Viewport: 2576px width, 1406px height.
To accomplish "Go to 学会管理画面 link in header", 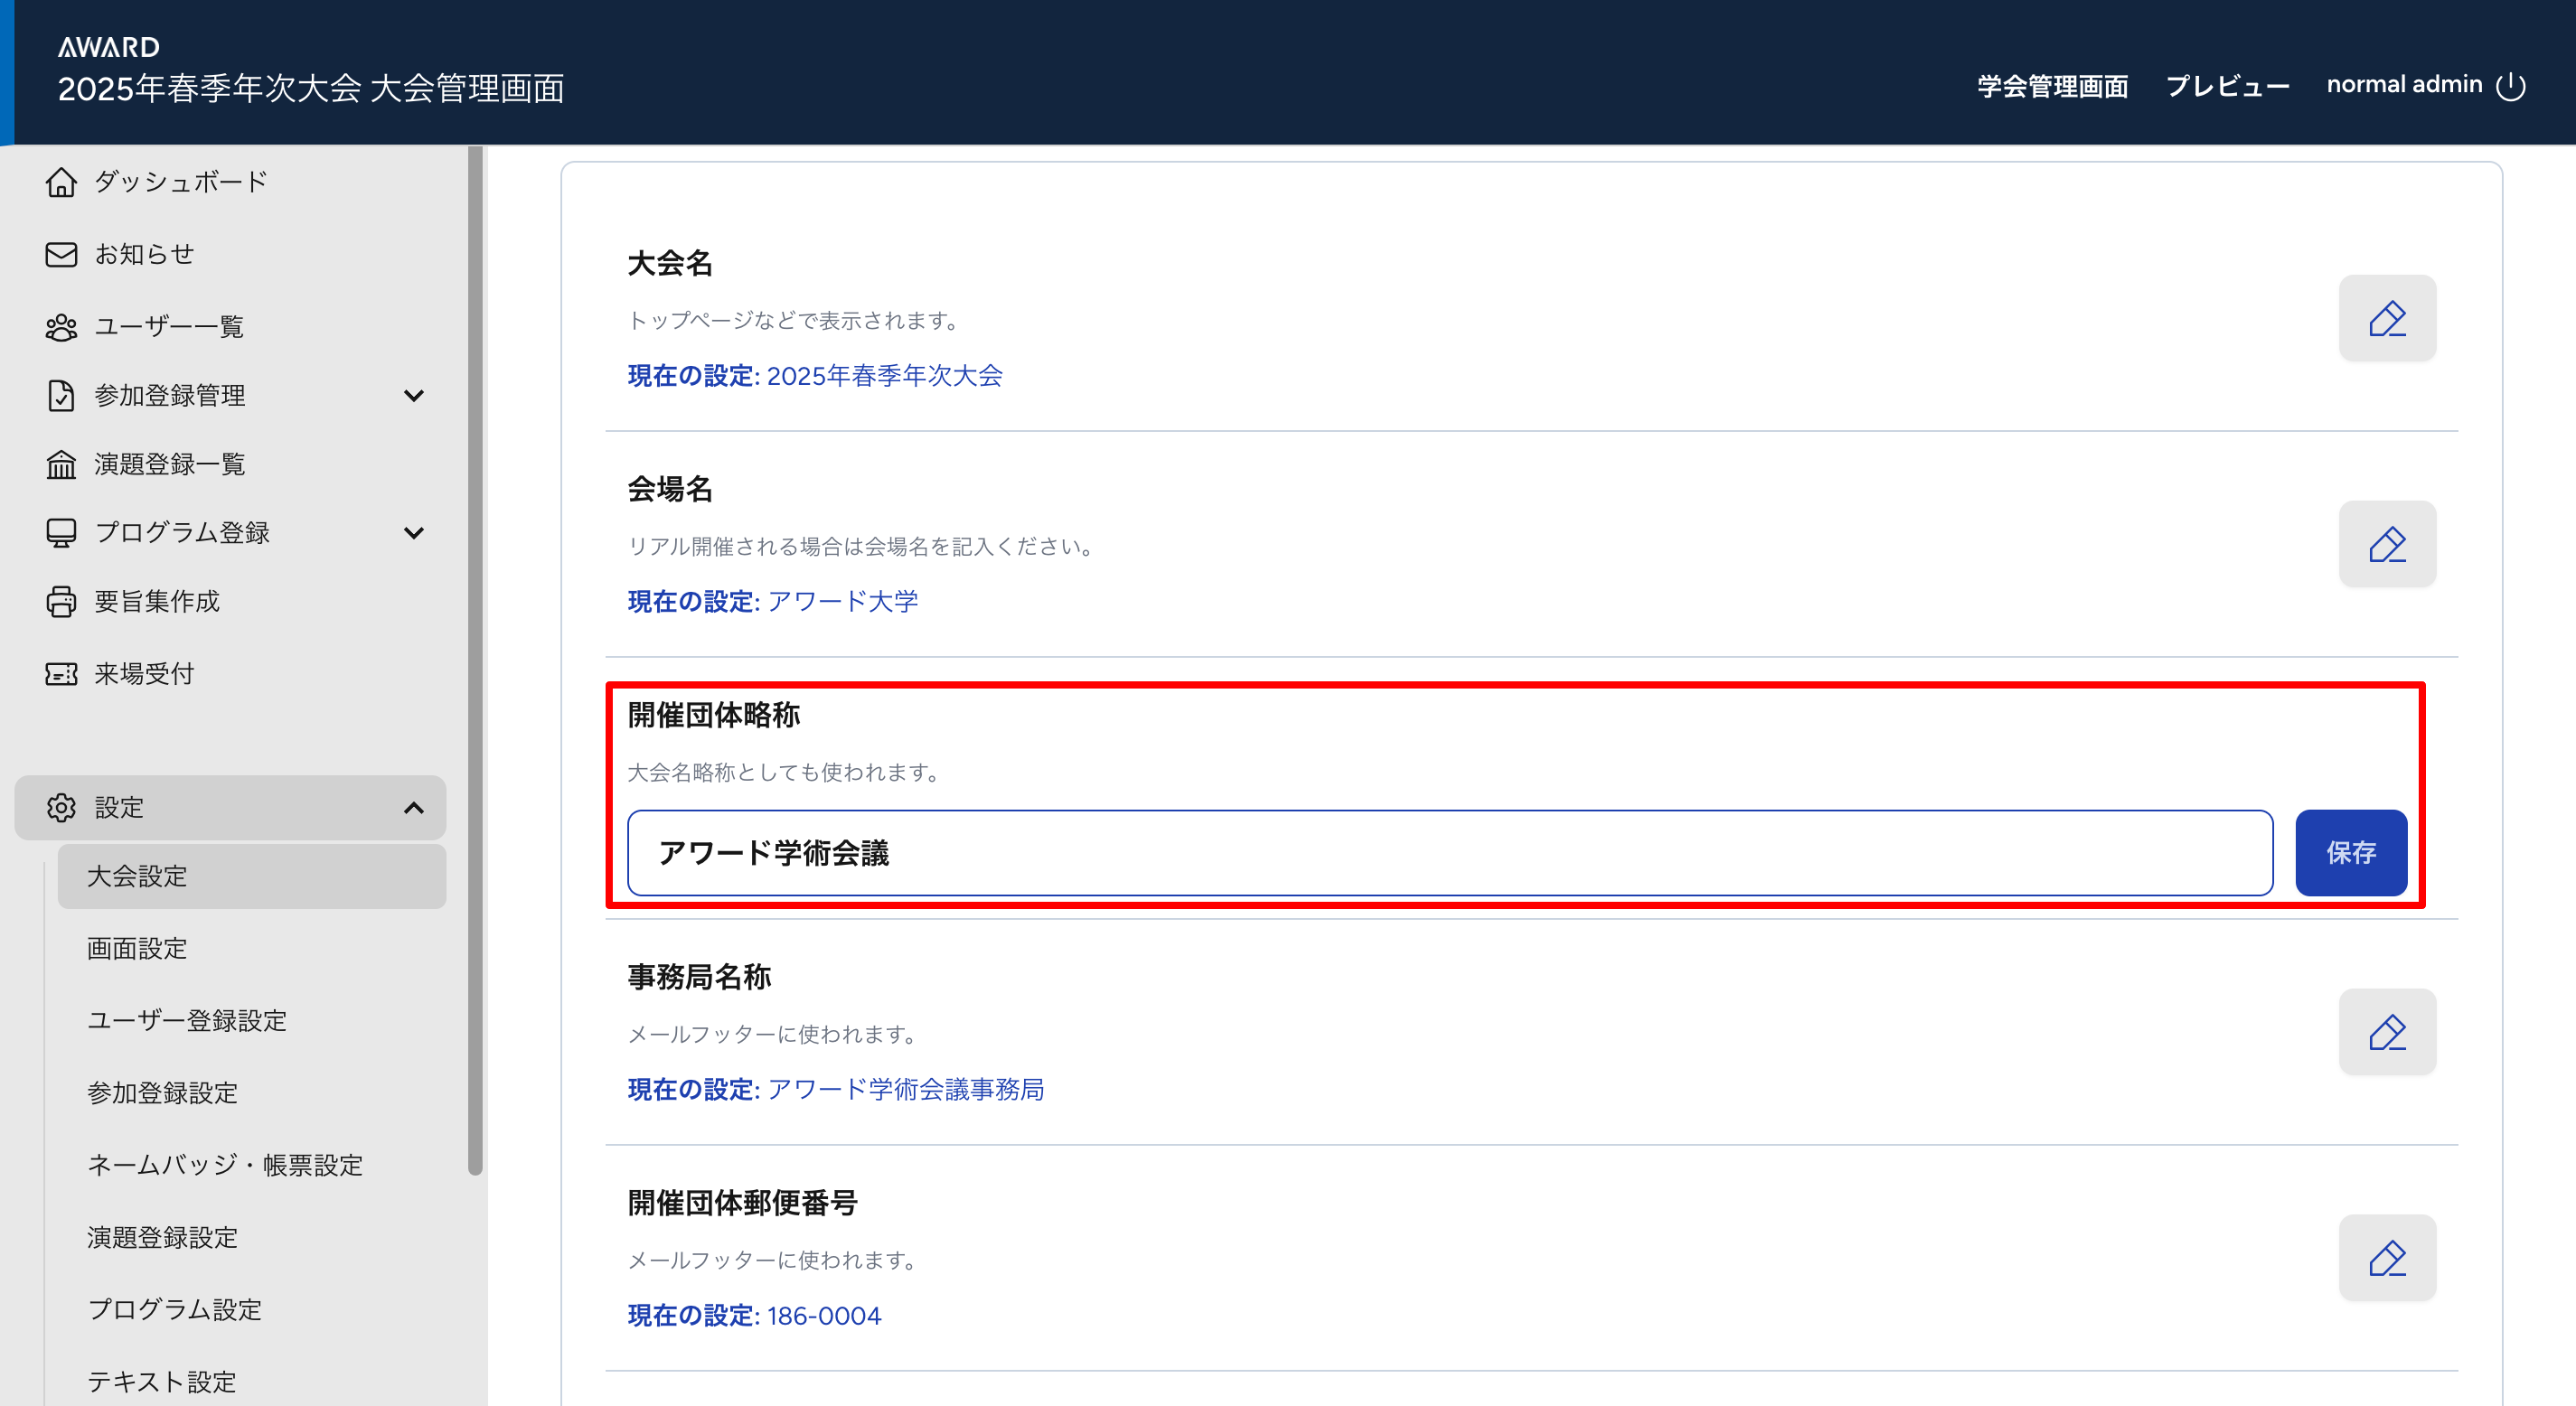I will click(x=2052, y=86).
